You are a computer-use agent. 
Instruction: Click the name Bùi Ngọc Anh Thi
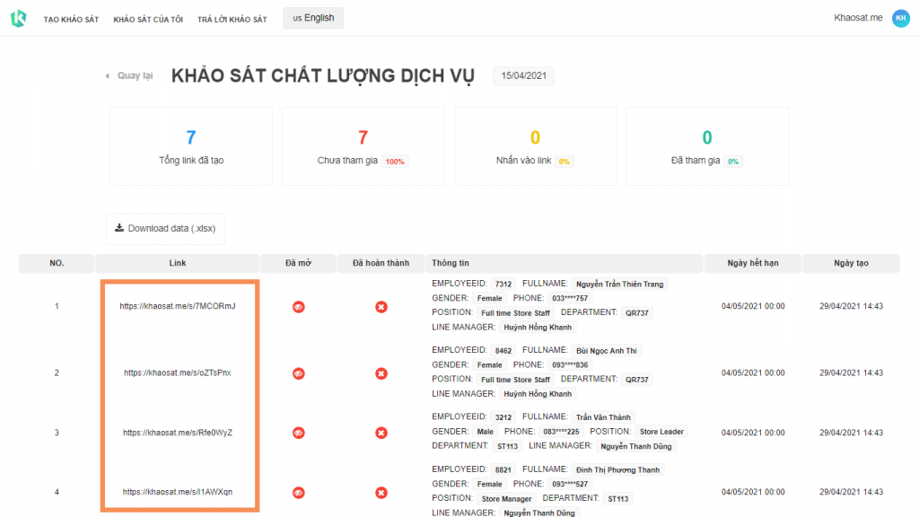[x=606, y=351]
